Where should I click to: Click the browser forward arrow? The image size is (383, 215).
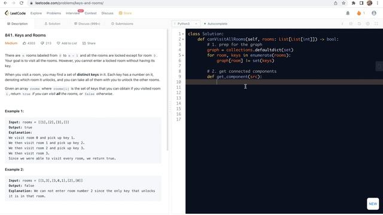13,3
